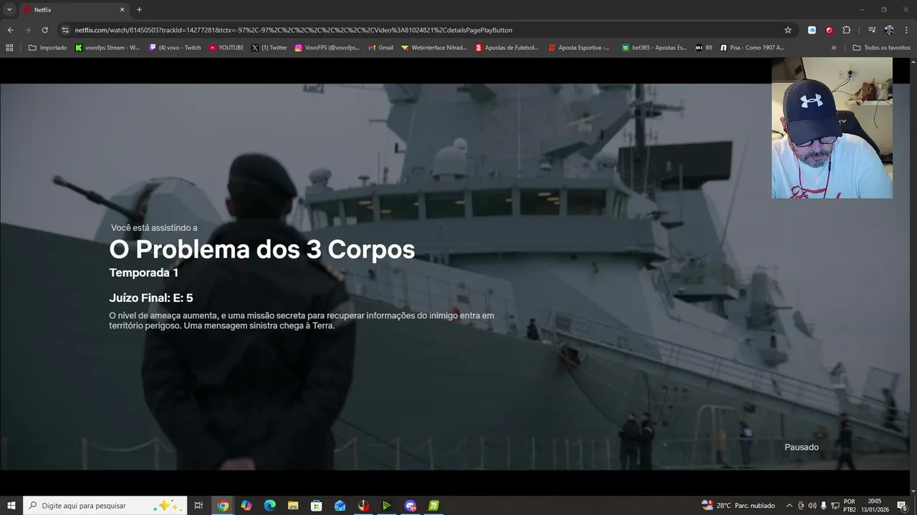This screenshot has height=515, width=917.
Task: Open Microsoft Edge from the taskbar
Action: (x=269, y=506)
